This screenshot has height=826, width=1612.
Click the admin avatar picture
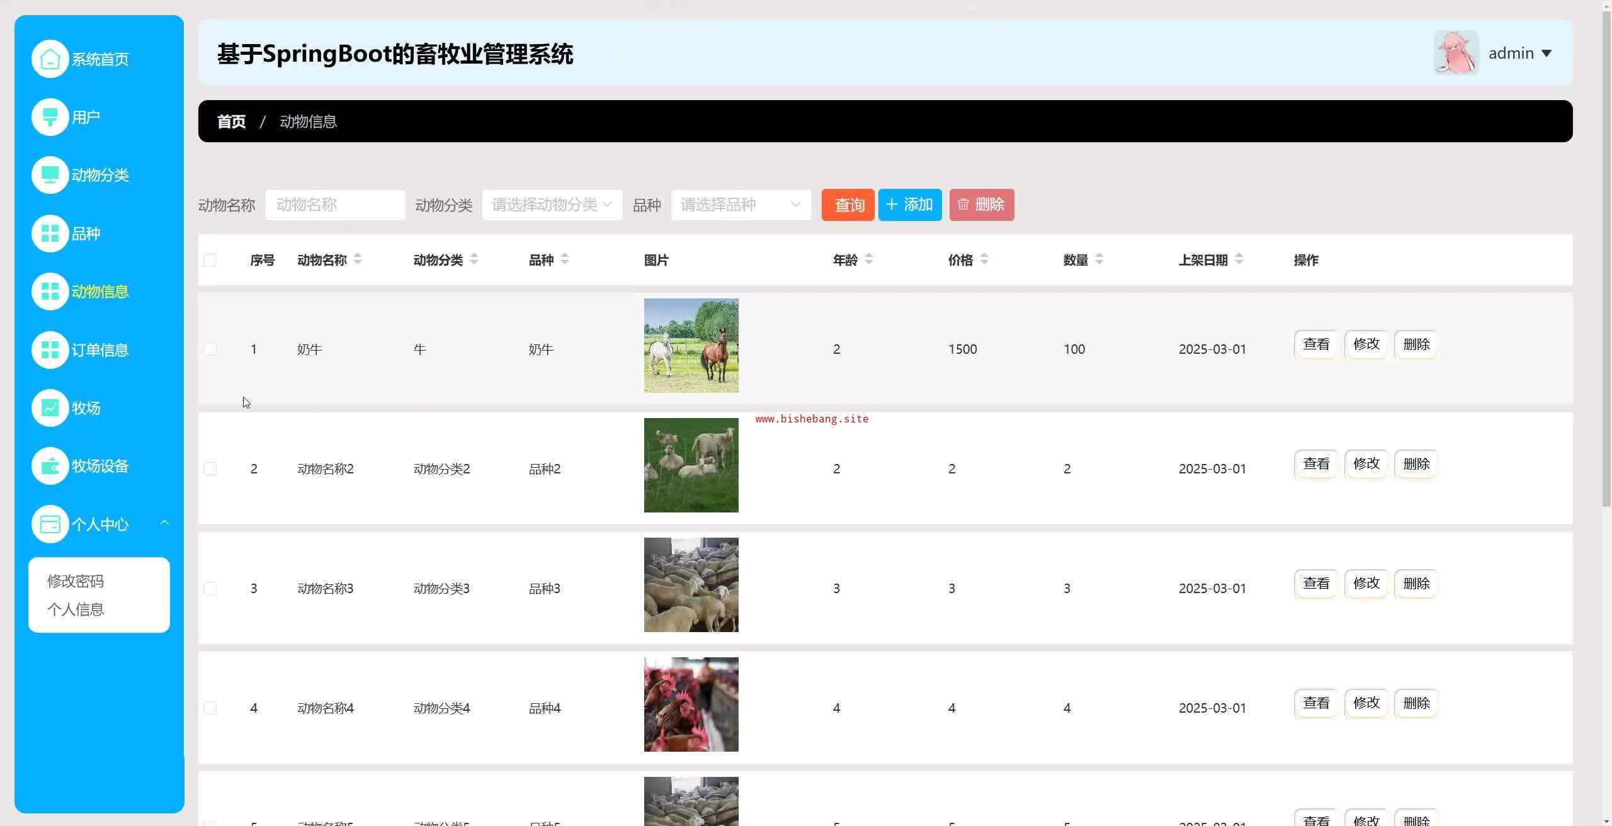[1456, 53]
